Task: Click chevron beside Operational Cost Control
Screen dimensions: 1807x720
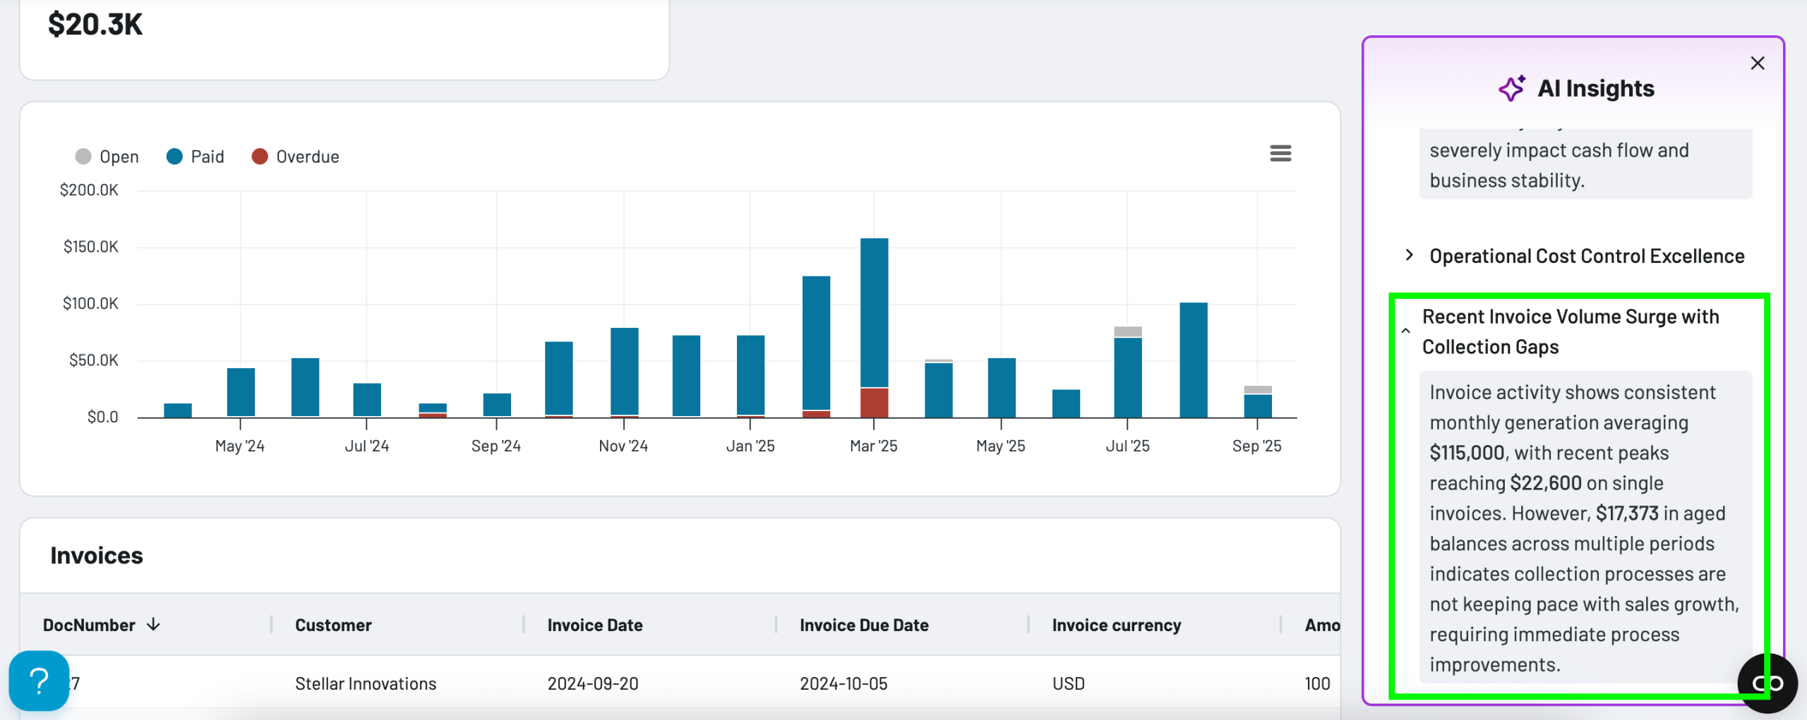Action: click(x=1409, y=255)
